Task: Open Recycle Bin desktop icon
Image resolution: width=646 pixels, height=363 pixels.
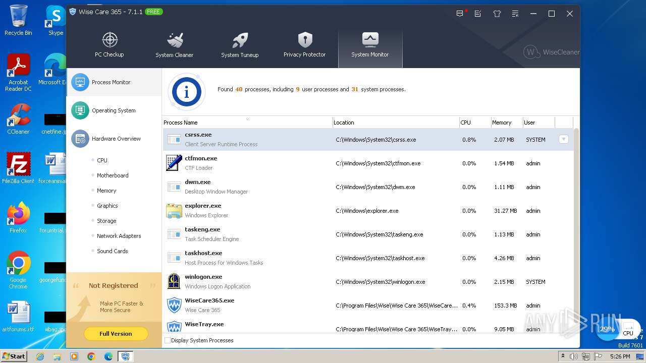Action: 18,20
